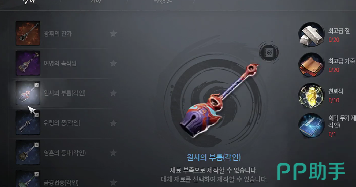Click the 원시의 부름(각인) blue title text

(x=214, y=157)
